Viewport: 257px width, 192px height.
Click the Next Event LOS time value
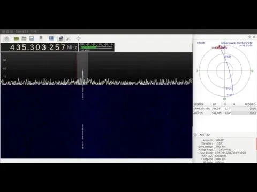pos(231,153)
